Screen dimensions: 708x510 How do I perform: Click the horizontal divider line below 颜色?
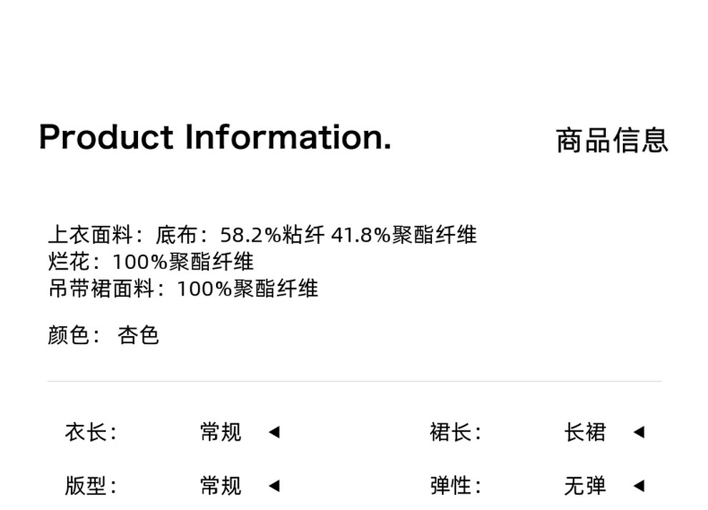(x=355, y=381)
